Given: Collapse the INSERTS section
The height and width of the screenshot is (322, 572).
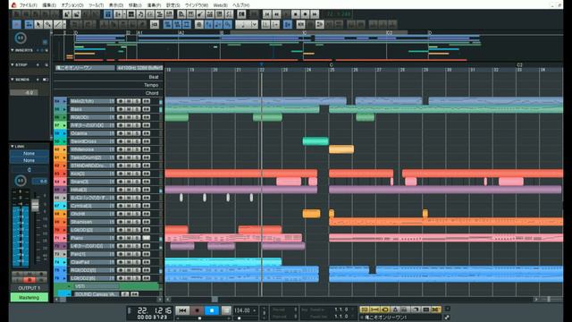Looking at the screenshot, I should coord(13,50).
